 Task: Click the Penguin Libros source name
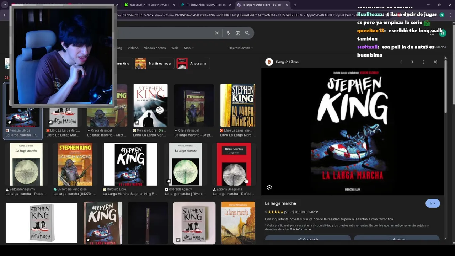click(287, 62)
